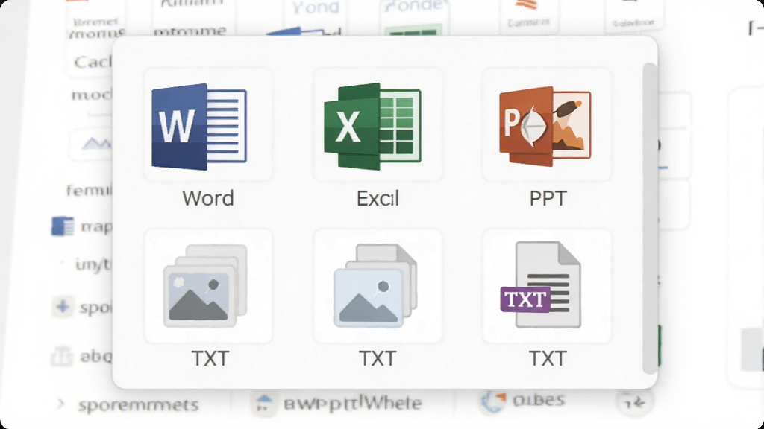This screenshot has width=764, height=429.
Task: Click the "PPT" label
Action: pos(548,198)
